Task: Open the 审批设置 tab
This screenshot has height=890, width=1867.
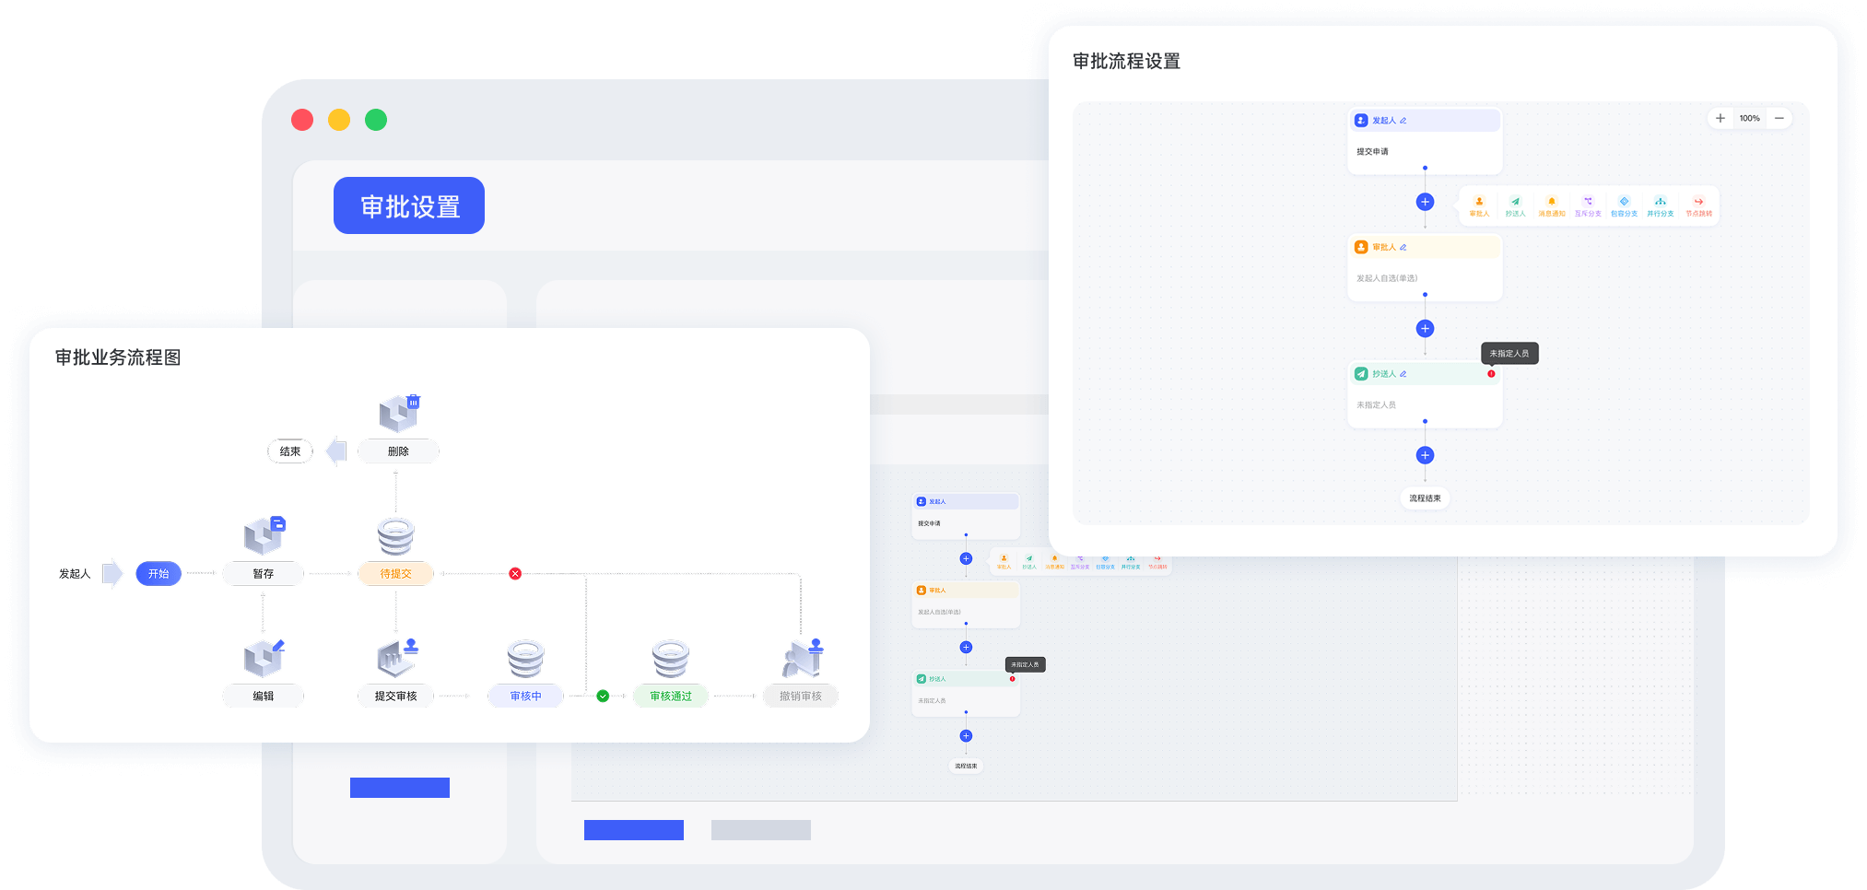Action: pos(409,205)
